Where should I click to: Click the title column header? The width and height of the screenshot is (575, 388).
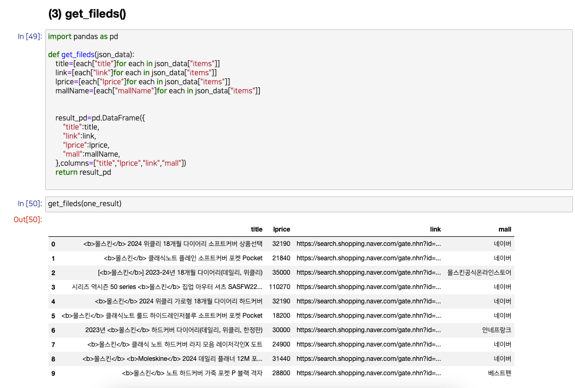(257, 229)
